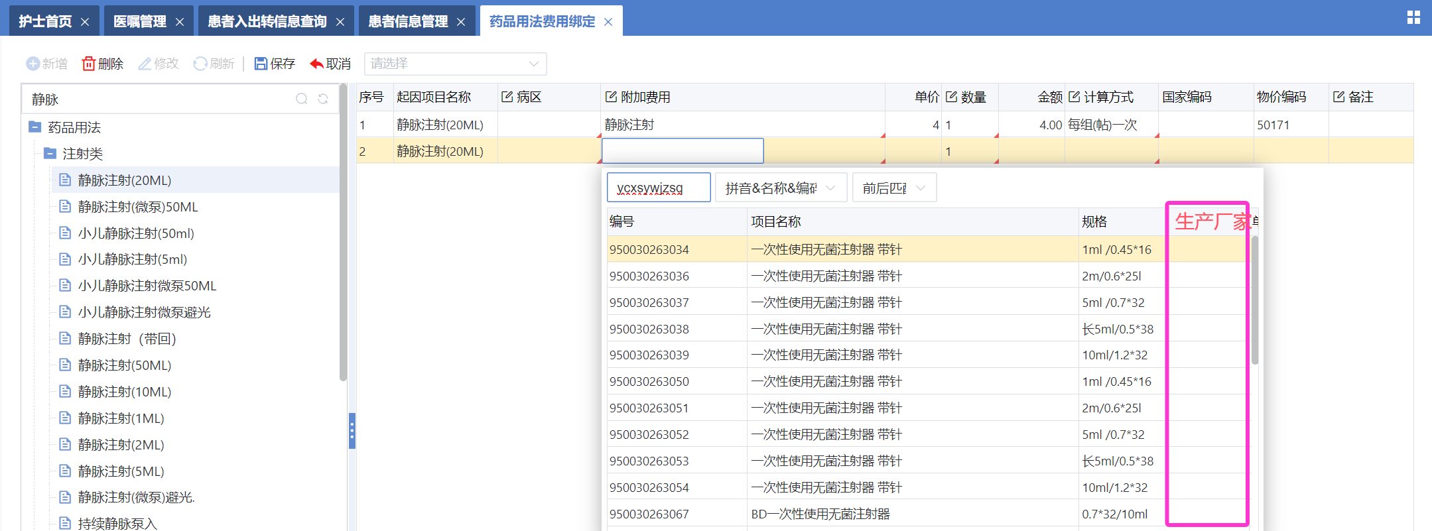The image size is (1432, 531).
Task: Click the reset refresh icon in tree filter
Action: coord(323,99)
